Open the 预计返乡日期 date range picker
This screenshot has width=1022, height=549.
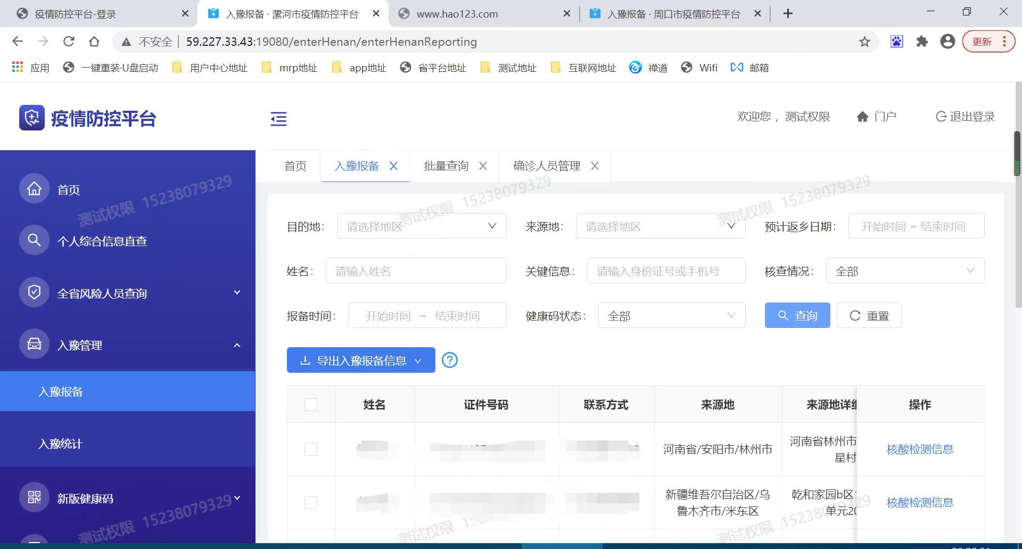click(x=916, y=226)
